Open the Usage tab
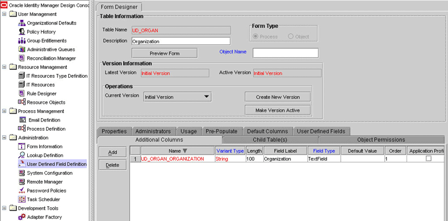 coord(189,131)
